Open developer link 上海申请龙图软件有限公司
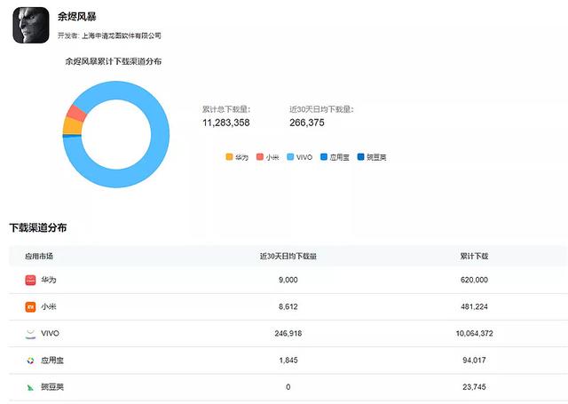Screen dimensions: 568x404 [x=121, y=36]
